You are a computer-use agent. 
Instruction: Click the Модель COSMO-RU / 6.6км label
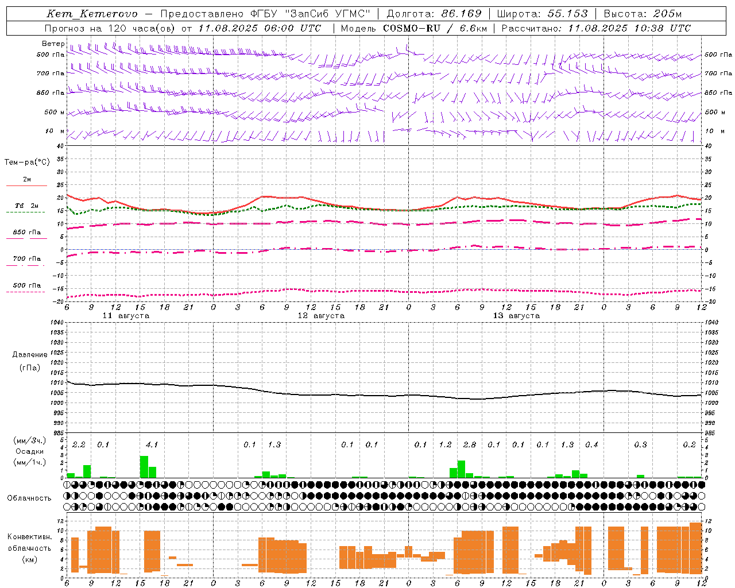coord(414,28)
